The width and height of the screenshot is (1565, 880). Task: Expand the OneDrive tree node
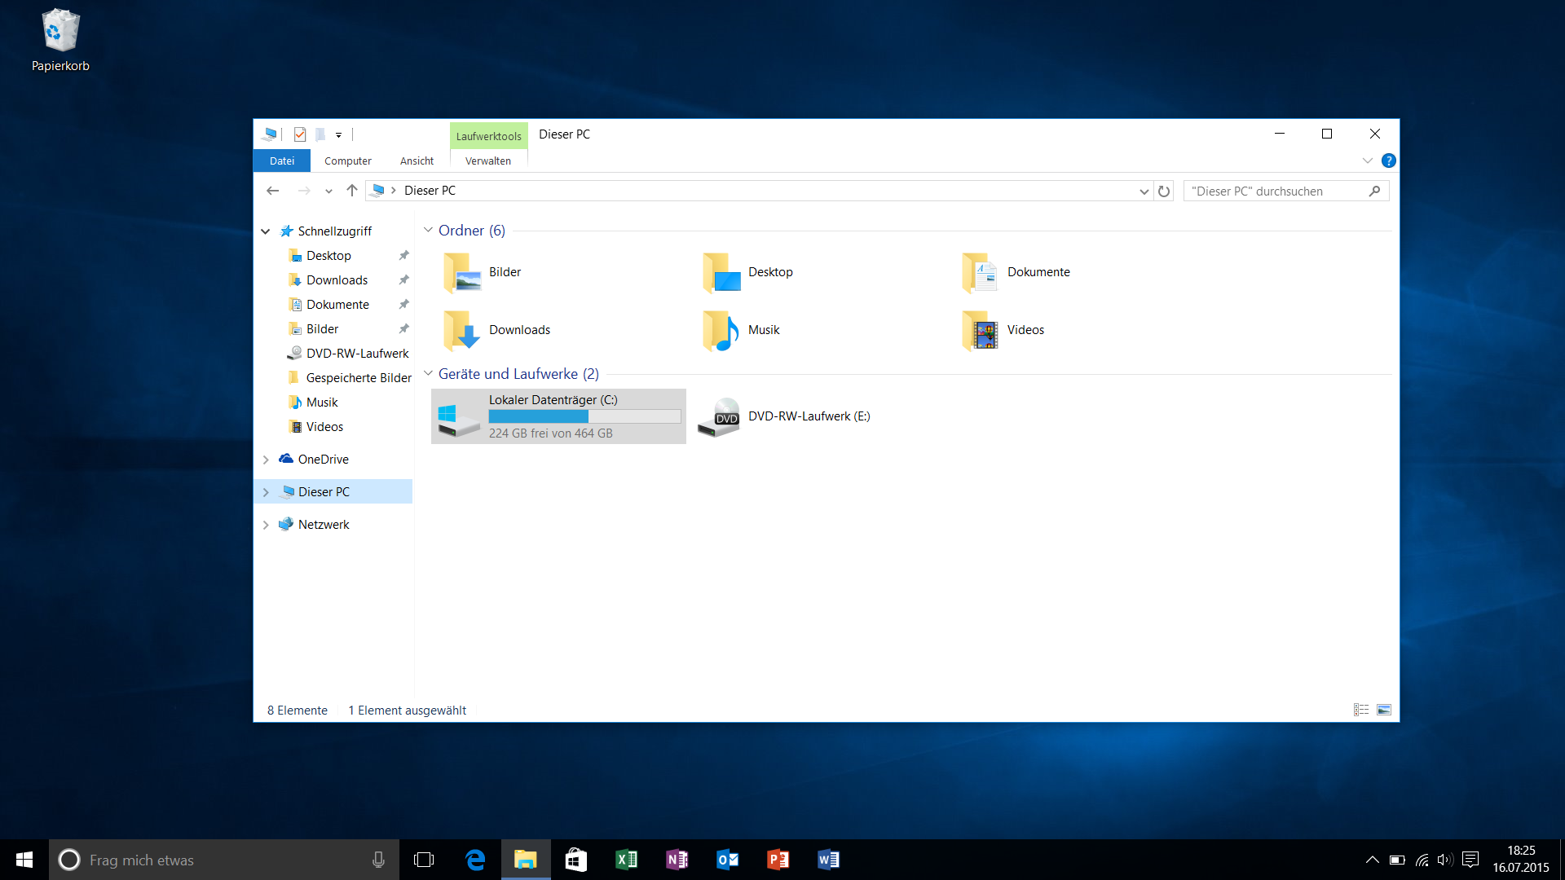tap(266, 460)
